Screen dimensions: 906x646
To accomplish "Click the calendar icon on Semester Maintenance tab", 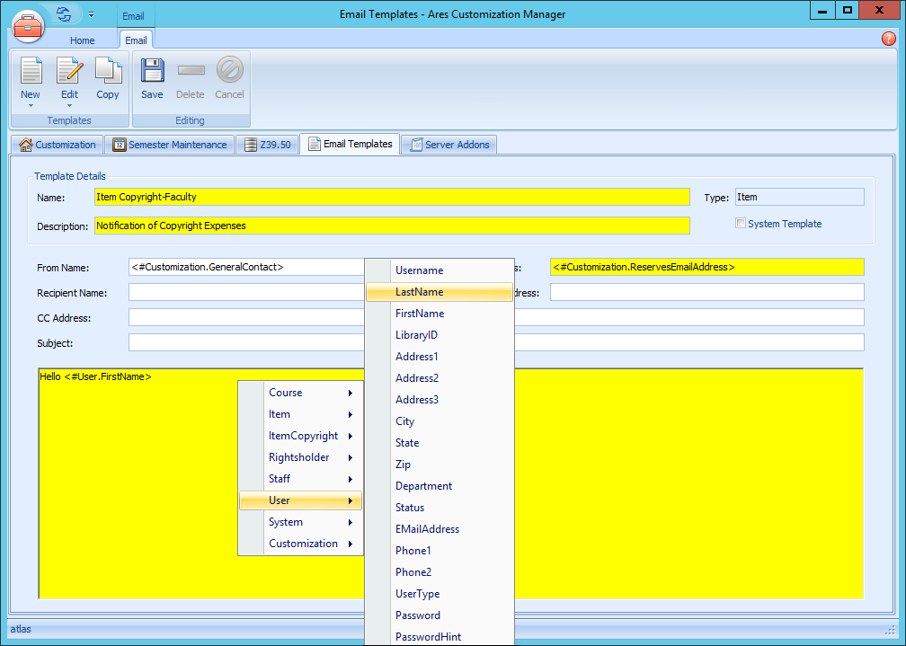I will point(119,145).
